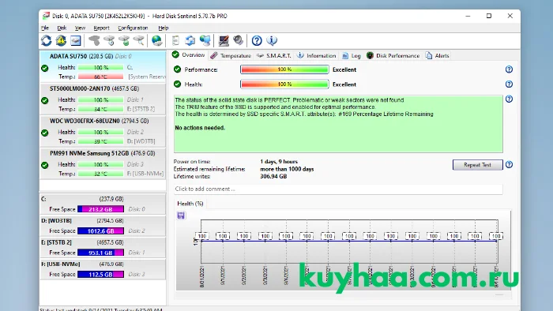Click the speaker sound toolbar icon
The width and height of the screenshot is (553, 311).
239,41
